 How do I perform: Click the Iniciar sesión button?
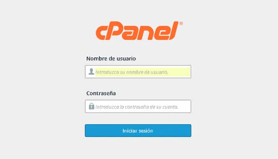(x=138, y=131)
